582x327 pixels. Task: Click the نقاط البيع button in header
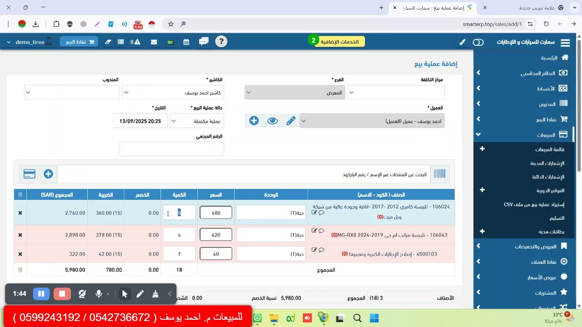point(79,42)
